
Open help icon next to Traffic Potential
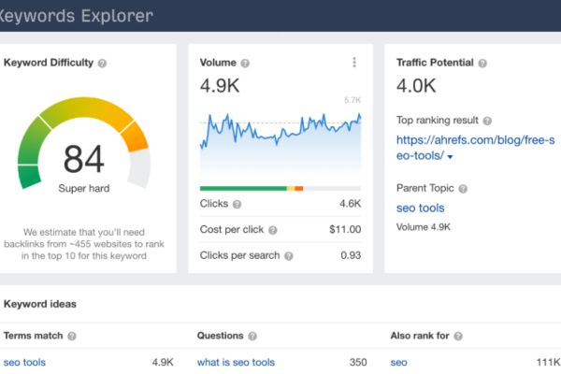point(482,64)
